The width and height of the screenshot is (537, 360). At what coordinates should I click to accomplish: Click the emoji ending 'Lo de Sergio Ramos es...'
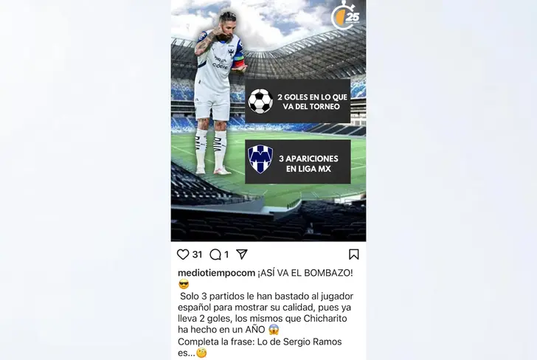[201, 353]
